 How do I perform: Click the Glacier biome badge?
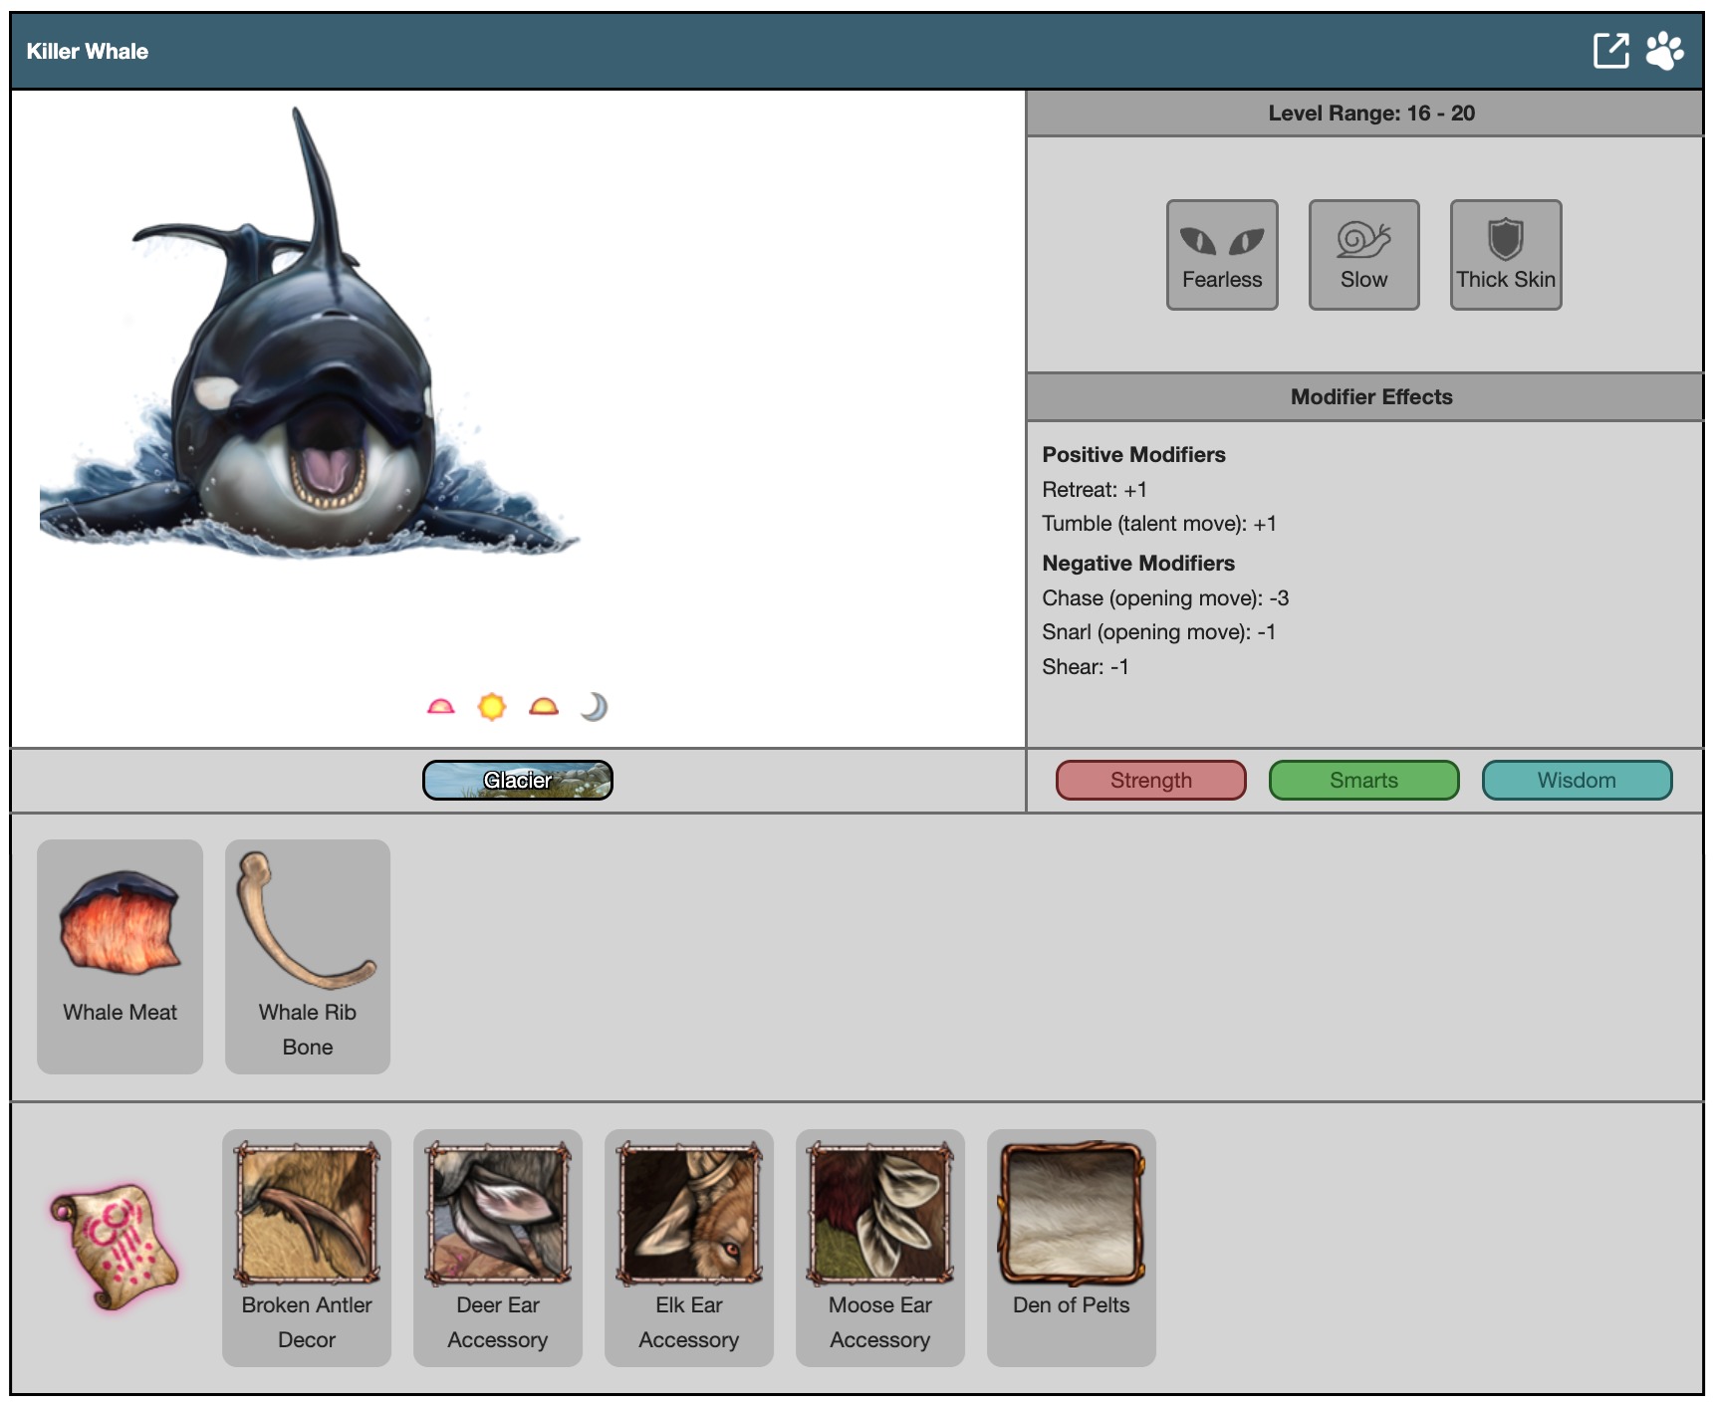(x=517, y=781)
